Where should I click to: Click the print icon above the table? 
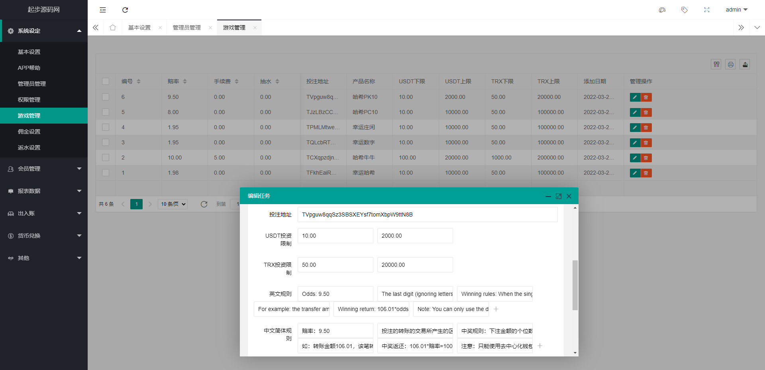(x=730, y=65)
